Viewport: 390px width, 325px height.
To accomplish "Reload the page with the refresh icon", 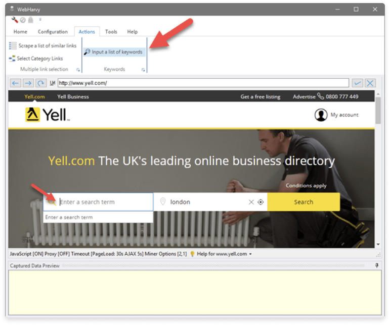I will pyautogui.click(x=40, y=83).
